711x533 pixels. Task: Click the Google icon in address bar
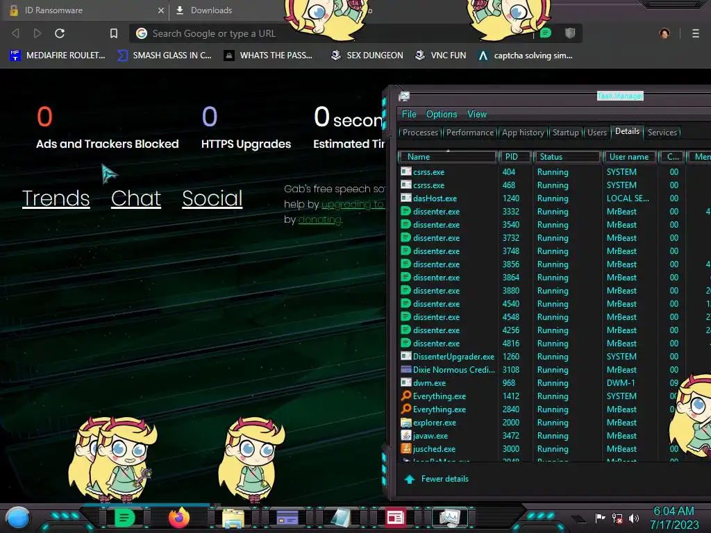coord(142,33)
